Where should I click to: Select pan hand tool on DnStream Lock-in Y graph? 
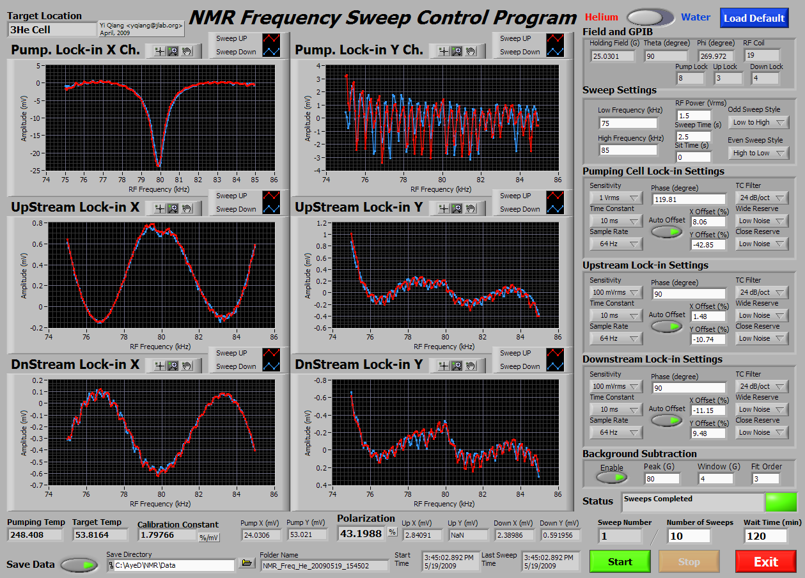471,366
